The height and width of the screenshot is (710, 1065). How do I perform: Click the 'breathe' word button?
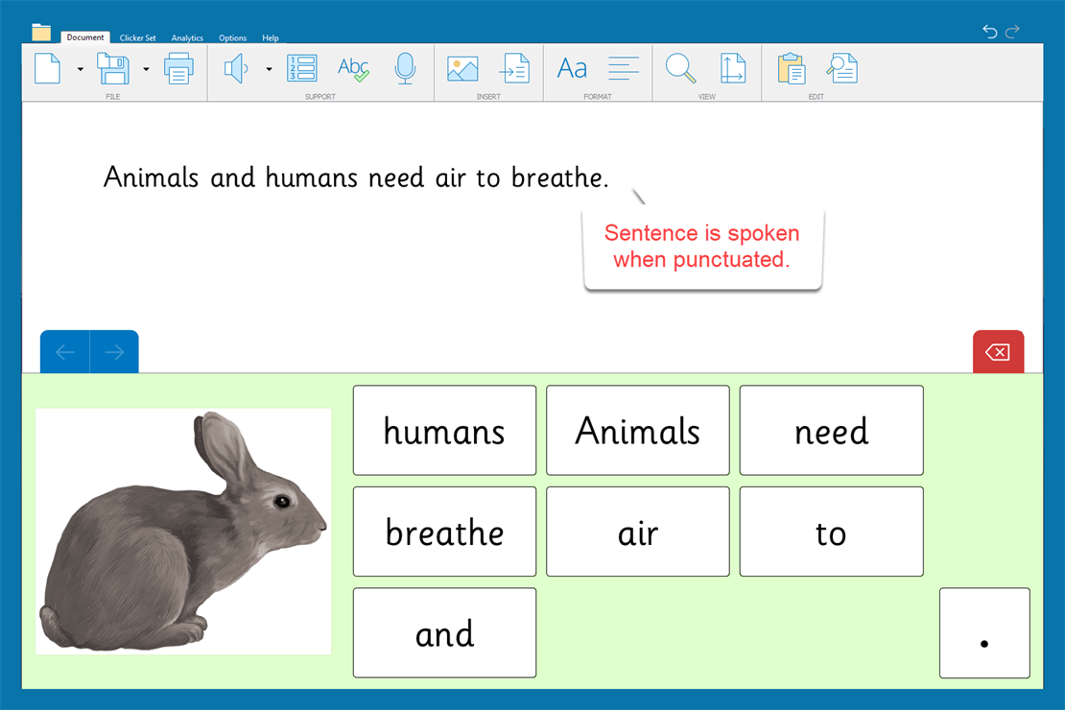tap(444, 532)
